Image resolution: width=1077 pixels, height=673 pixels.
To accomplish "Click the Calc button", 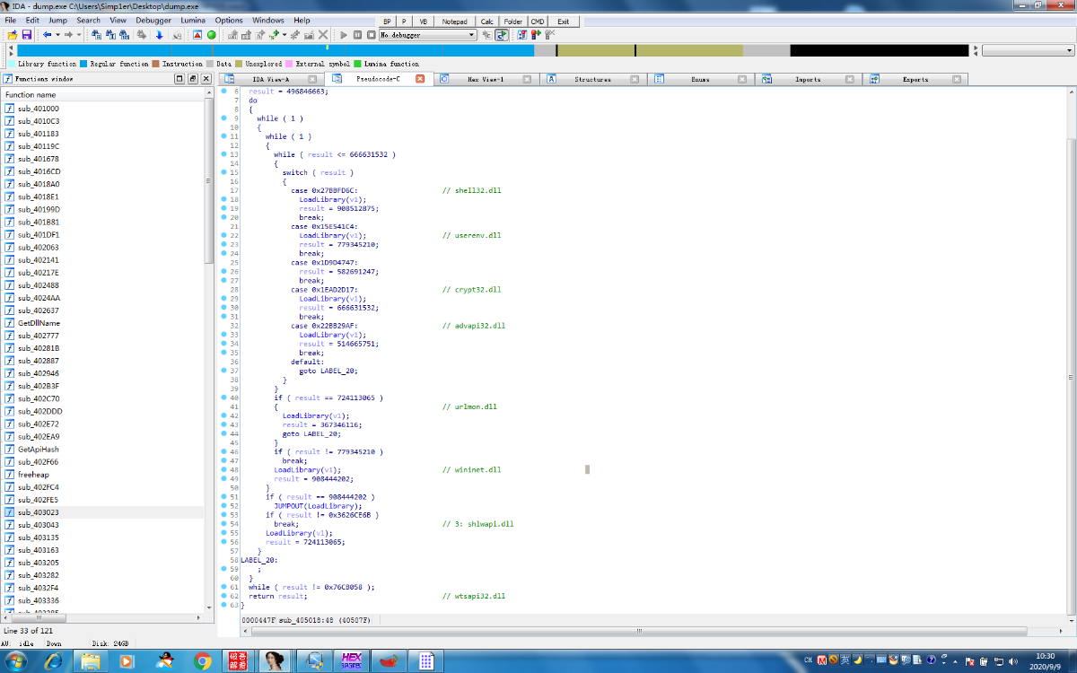I will point(486,21).
